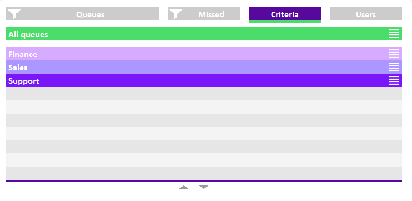This screenshot has height=201, width=412.
Task: Open the hamburger menu on All queues row
Action: point(394,34)
